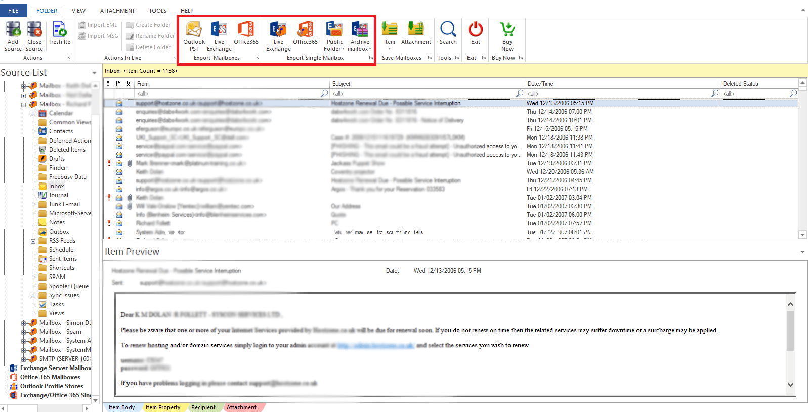This screenshot has height=412, width=808.
Task: Click the Buy Now cart icon
Action: point(507,29)
